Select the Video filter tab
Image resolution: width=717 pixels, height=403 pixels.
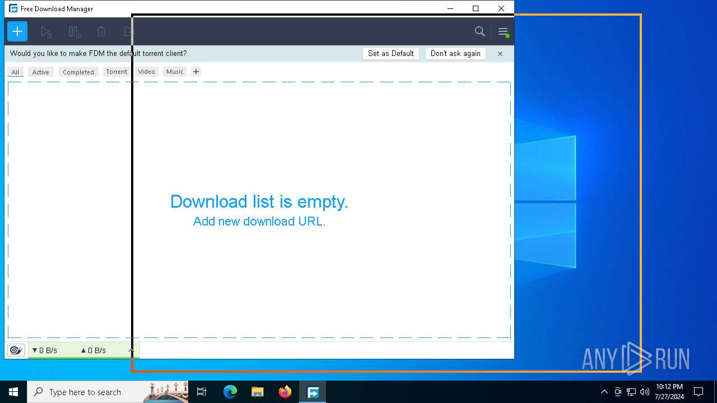pyautogui.click(x=146, y=72)
